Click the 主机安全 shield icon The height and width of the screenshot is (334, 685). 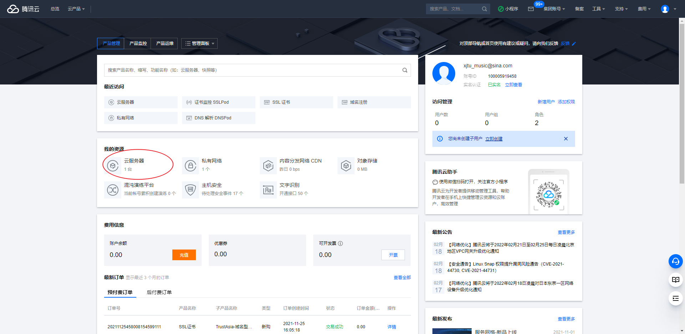(x=191, y=190)
